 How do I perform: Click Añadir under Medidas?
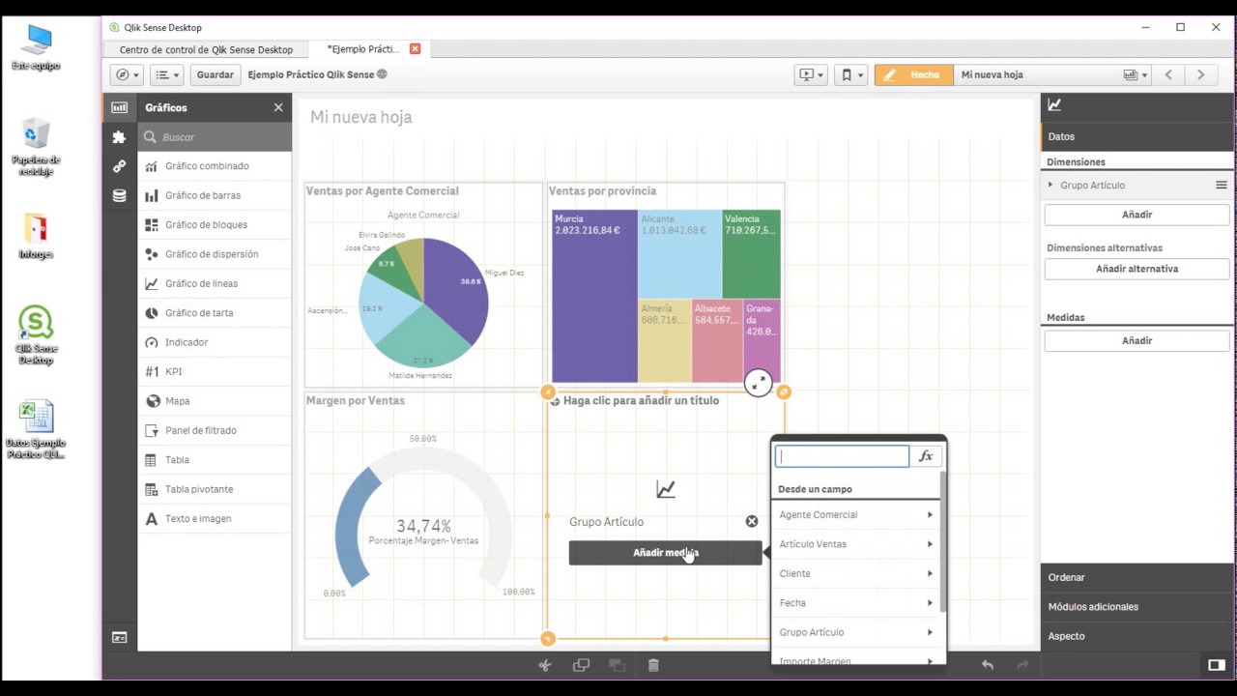coord(1136,340)
